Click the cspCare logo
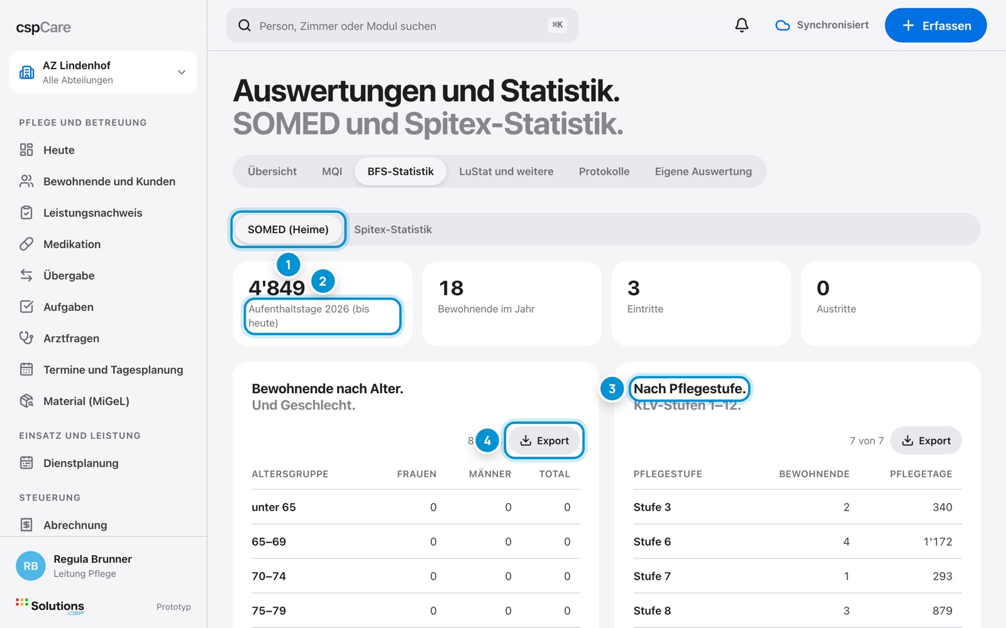Viewport: 1006px width, 628px height. pos(43,27)
